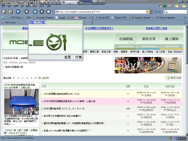Click the middle sun-and-cloud weather icon
The height and width of the screenshot is (141, 188).
click(177, 6)
